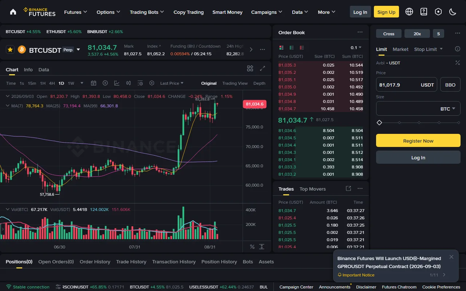This screenshot has width=466, height=291.
Task: Open the calculator icon beside Avbl
Action: pyautogui.click(x=458, y=63)
